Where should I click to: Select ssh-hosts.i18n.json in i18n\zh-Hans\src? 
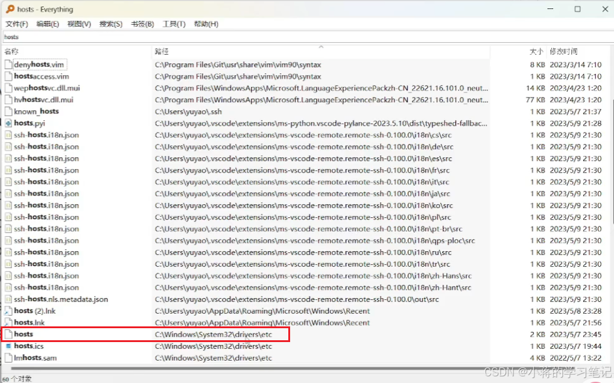[46, 276]
